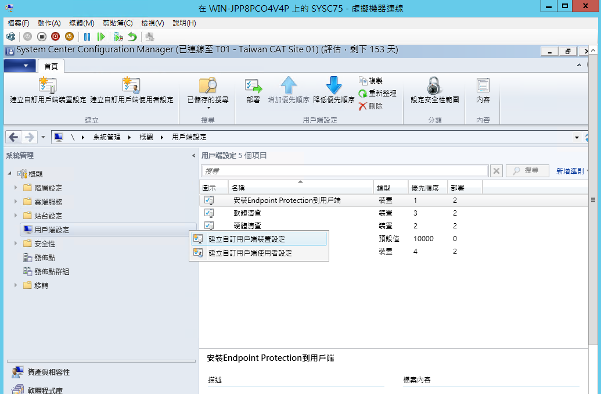The height and width of the screenshot is (394, 601).
Task: Open the 說明(H) menu
Action: [x=184, y=23]
